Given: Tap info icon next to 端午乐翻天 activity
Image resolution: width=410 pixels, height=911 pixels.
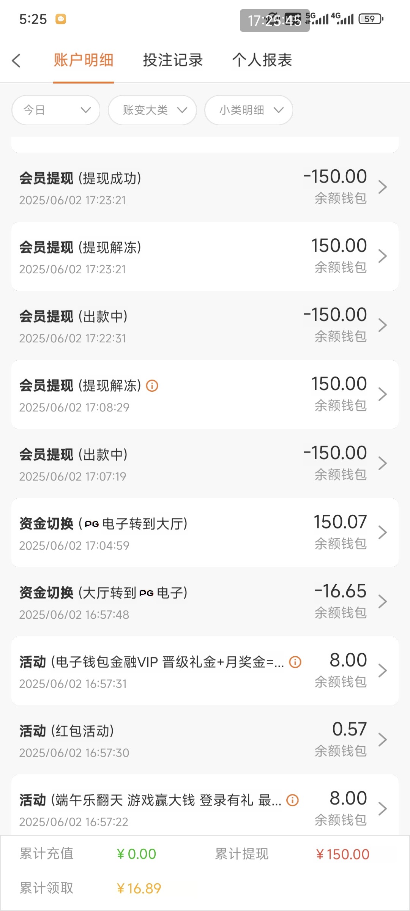Looking at the screenshot, I should point(292,800).
